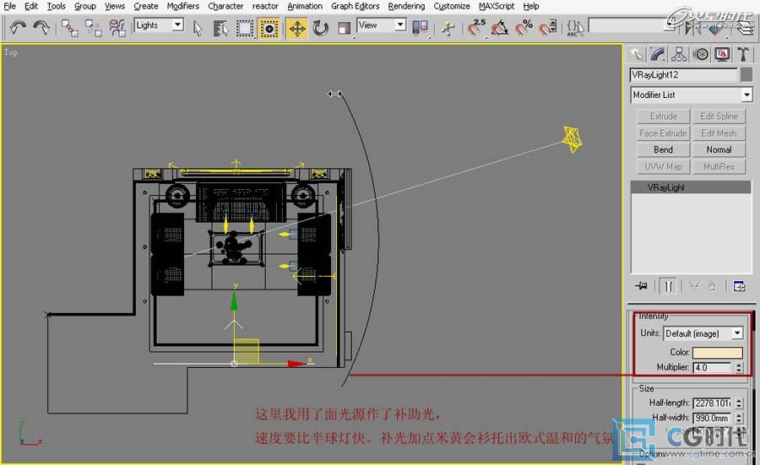Open the MAXScript menu
Image resolution: width=760 pixels, height=465 pixels.
(x=497, y=6)
